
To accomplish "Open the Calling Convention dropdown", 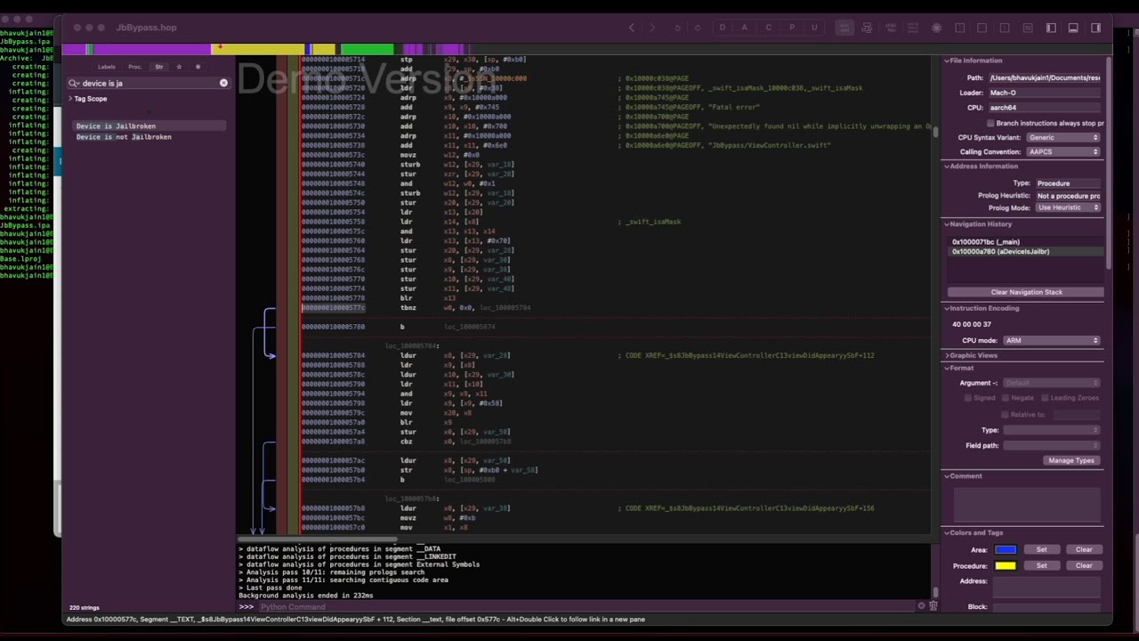I will 1064,151.
